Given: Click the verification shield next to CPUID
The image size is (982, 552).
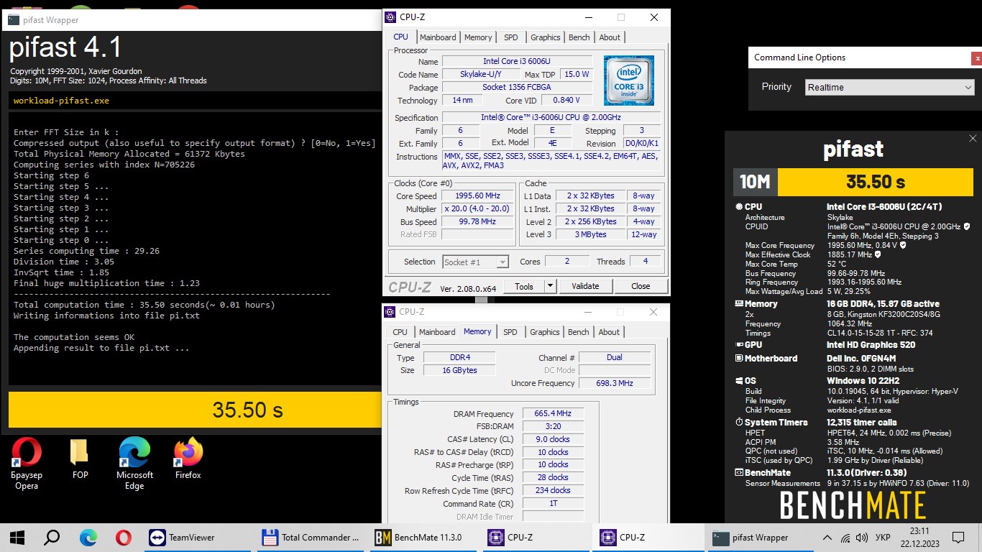Looking at the screenshot, I should pos(966,226).
